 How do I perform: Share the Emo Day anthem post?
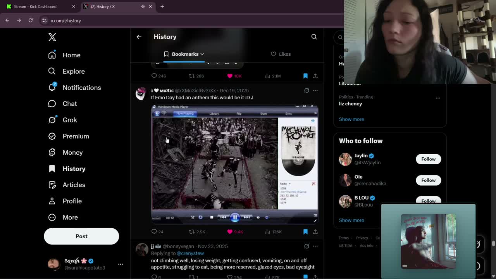[x=315, y=232]
